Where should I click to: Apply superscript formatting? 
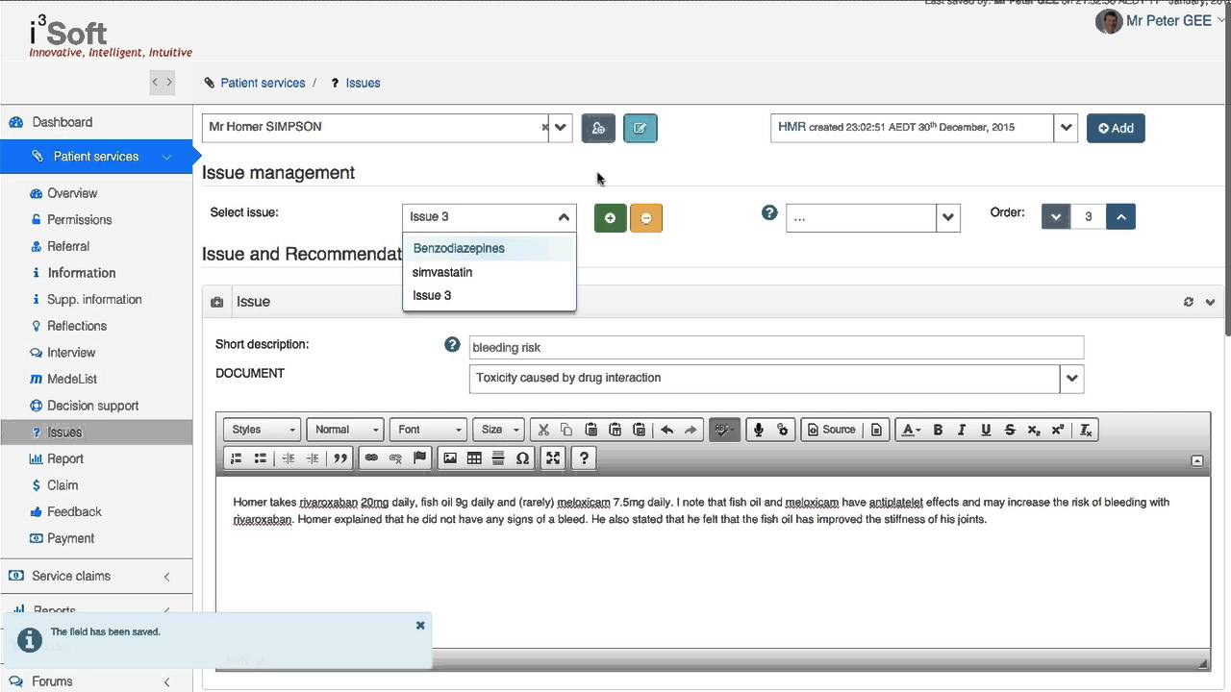tap(1058, 430)
